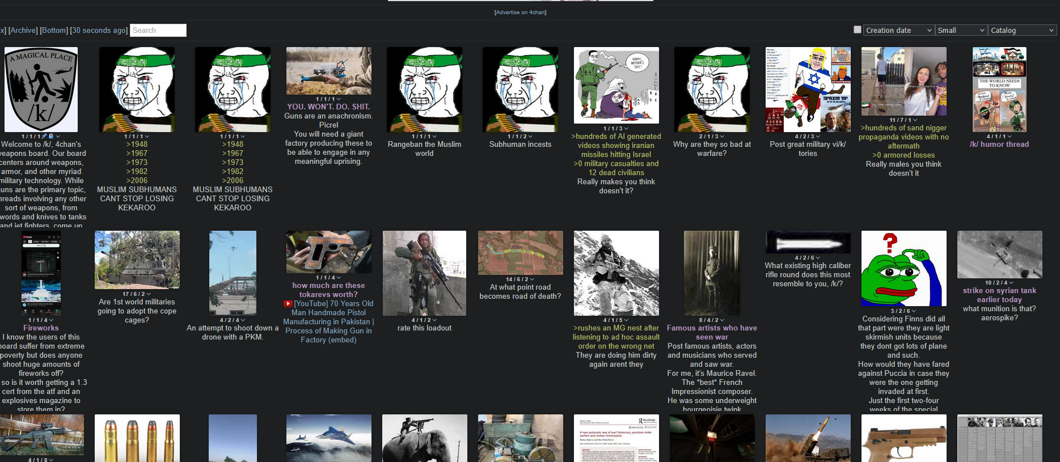Viewport: 1060px width, 462px height.
Task: Click the Advertise on 4chan link
Action: [x=520, y=12]
